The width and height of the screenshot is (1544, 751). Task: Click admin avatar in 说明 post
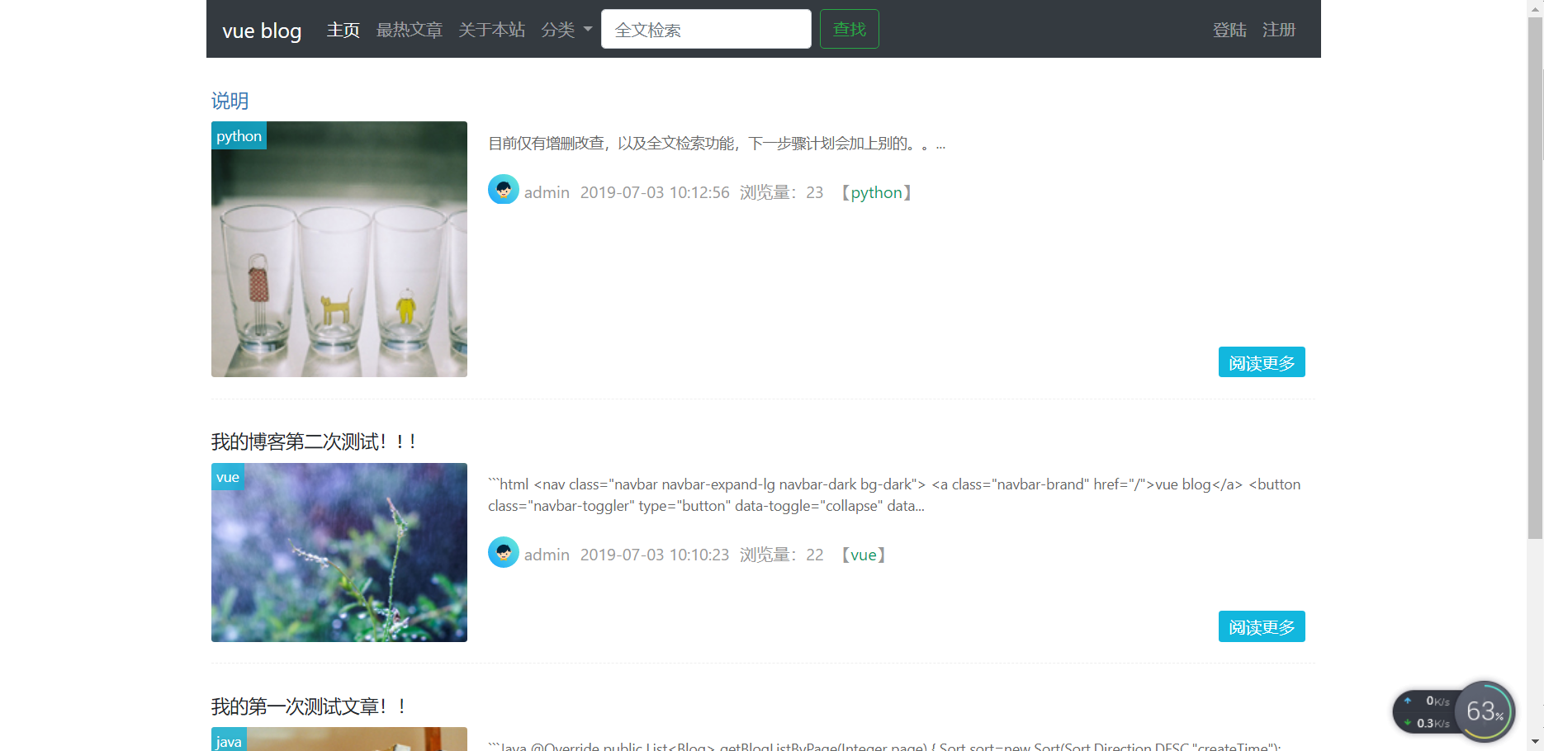tap(504, 190)
